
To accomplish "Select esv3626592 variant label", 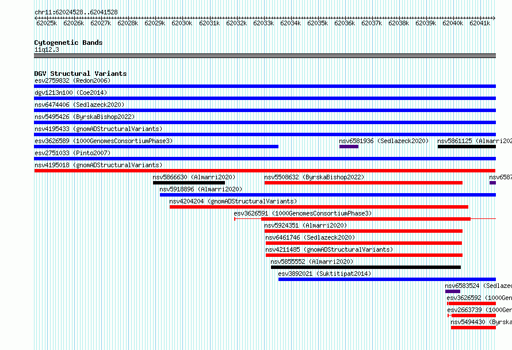I will (x=479, y=298).
